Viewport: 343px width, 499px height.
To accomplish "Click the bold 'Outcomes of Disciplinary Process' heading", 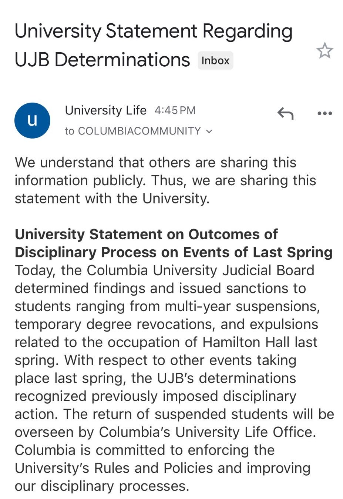I will point(173,243).
